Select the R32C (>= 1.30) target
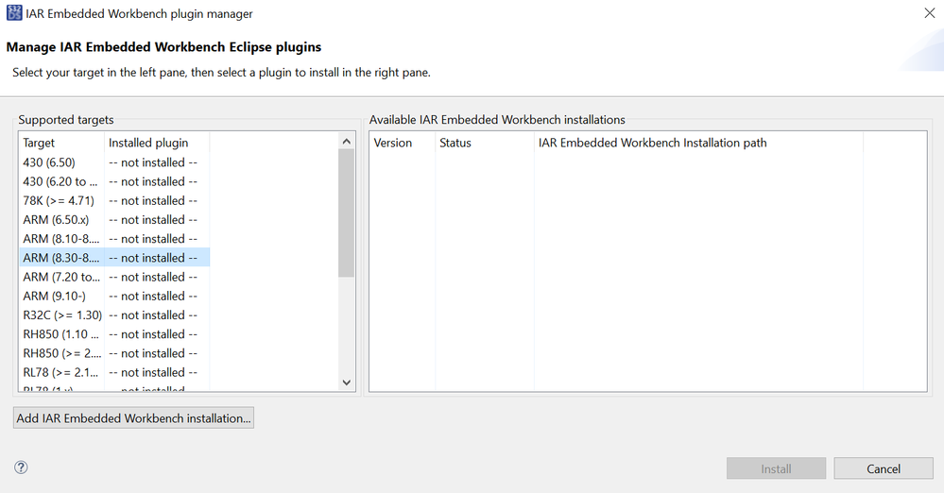Viewport: 944px width, 493px height. click(114, 314)
